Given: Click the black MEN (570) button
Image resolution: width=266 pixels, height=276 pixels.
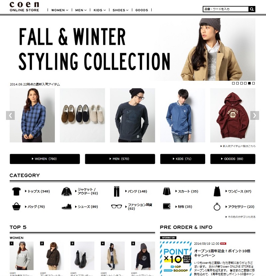Looking at the screenshot, I should pos(120,159).
